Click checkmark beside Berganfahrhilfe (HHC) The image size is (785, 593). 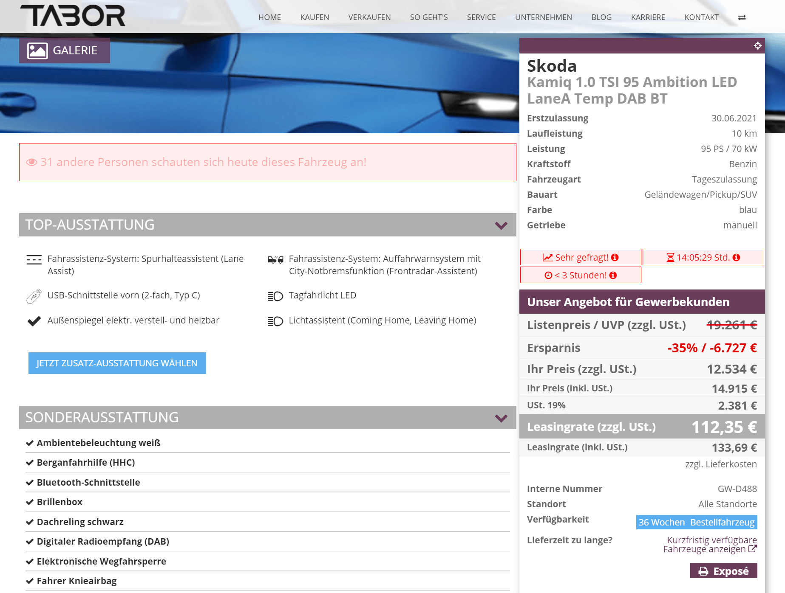click(x=30, y=463)
